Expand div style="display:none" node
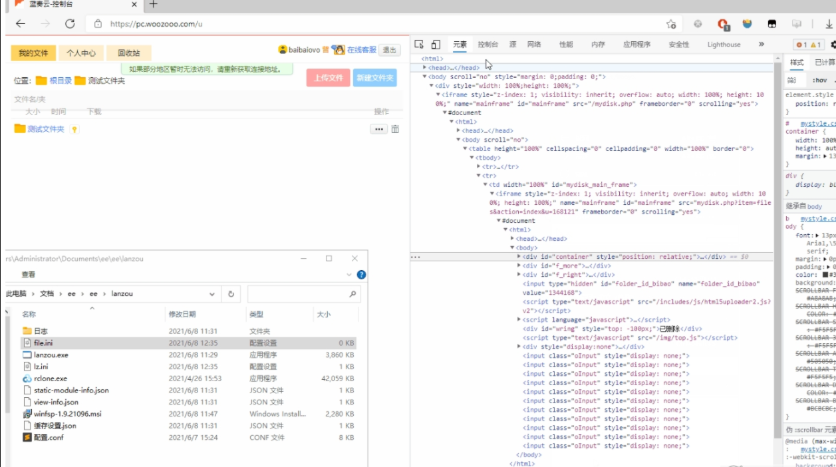Image resolution: width=836 pixels, height=467 pixels. [519, 347]
